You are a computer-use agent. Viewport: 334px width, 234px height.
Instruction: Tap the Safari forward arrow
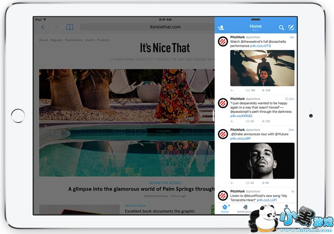(56, 27)
